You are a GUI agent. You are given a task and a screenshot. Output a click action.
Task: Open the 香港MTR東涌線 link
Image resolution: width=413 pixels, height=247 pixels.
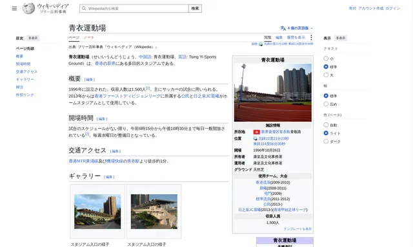(x=83, y=161)
